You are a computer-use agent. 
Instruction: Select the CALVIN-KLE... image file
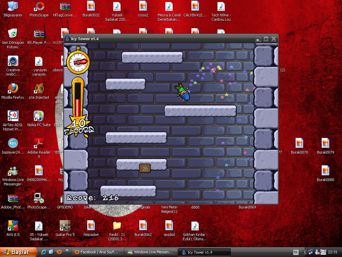pos(195,9)
